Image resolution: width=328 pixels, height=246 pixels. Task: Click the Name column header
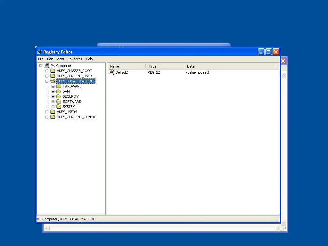tap(127, 66)
